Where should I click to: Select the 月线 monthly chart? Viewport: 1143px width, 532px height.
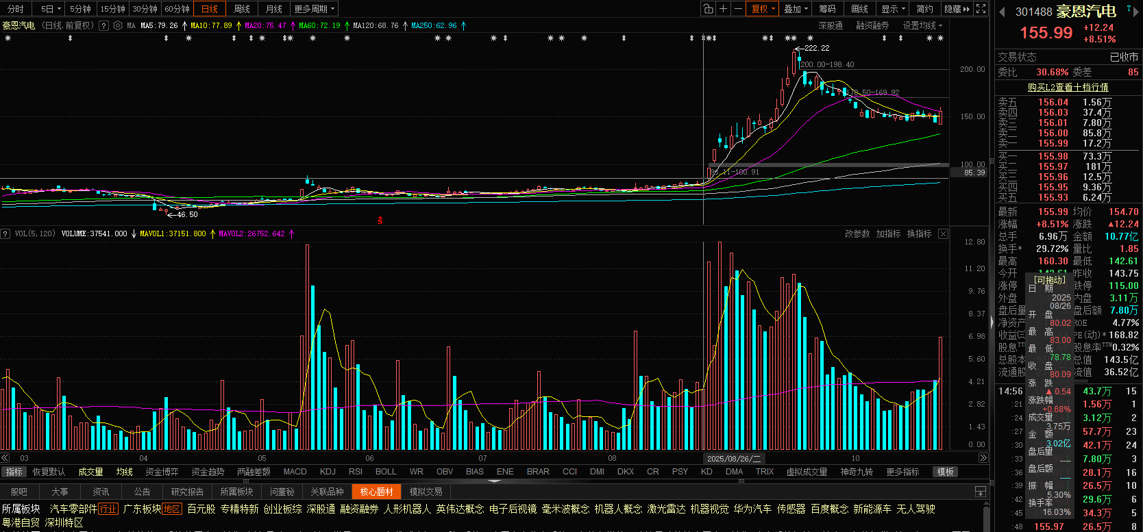274,9
